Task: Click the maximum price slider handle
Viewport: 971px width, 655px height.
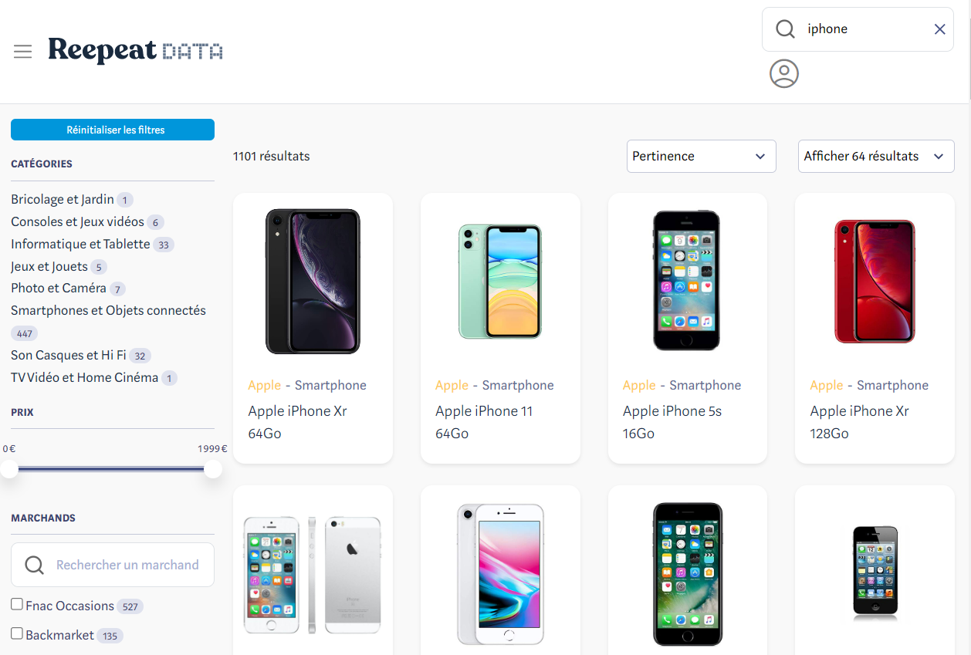Action: tap(212, 469)
